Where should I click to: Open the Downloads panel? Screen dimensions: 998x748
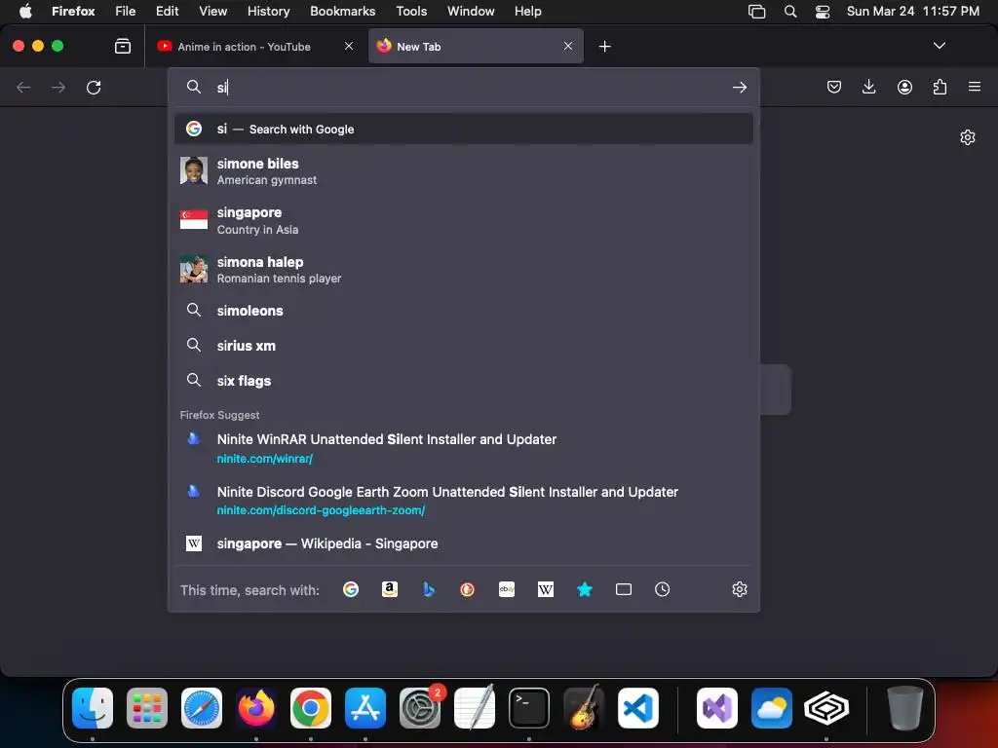click(868, 87)
